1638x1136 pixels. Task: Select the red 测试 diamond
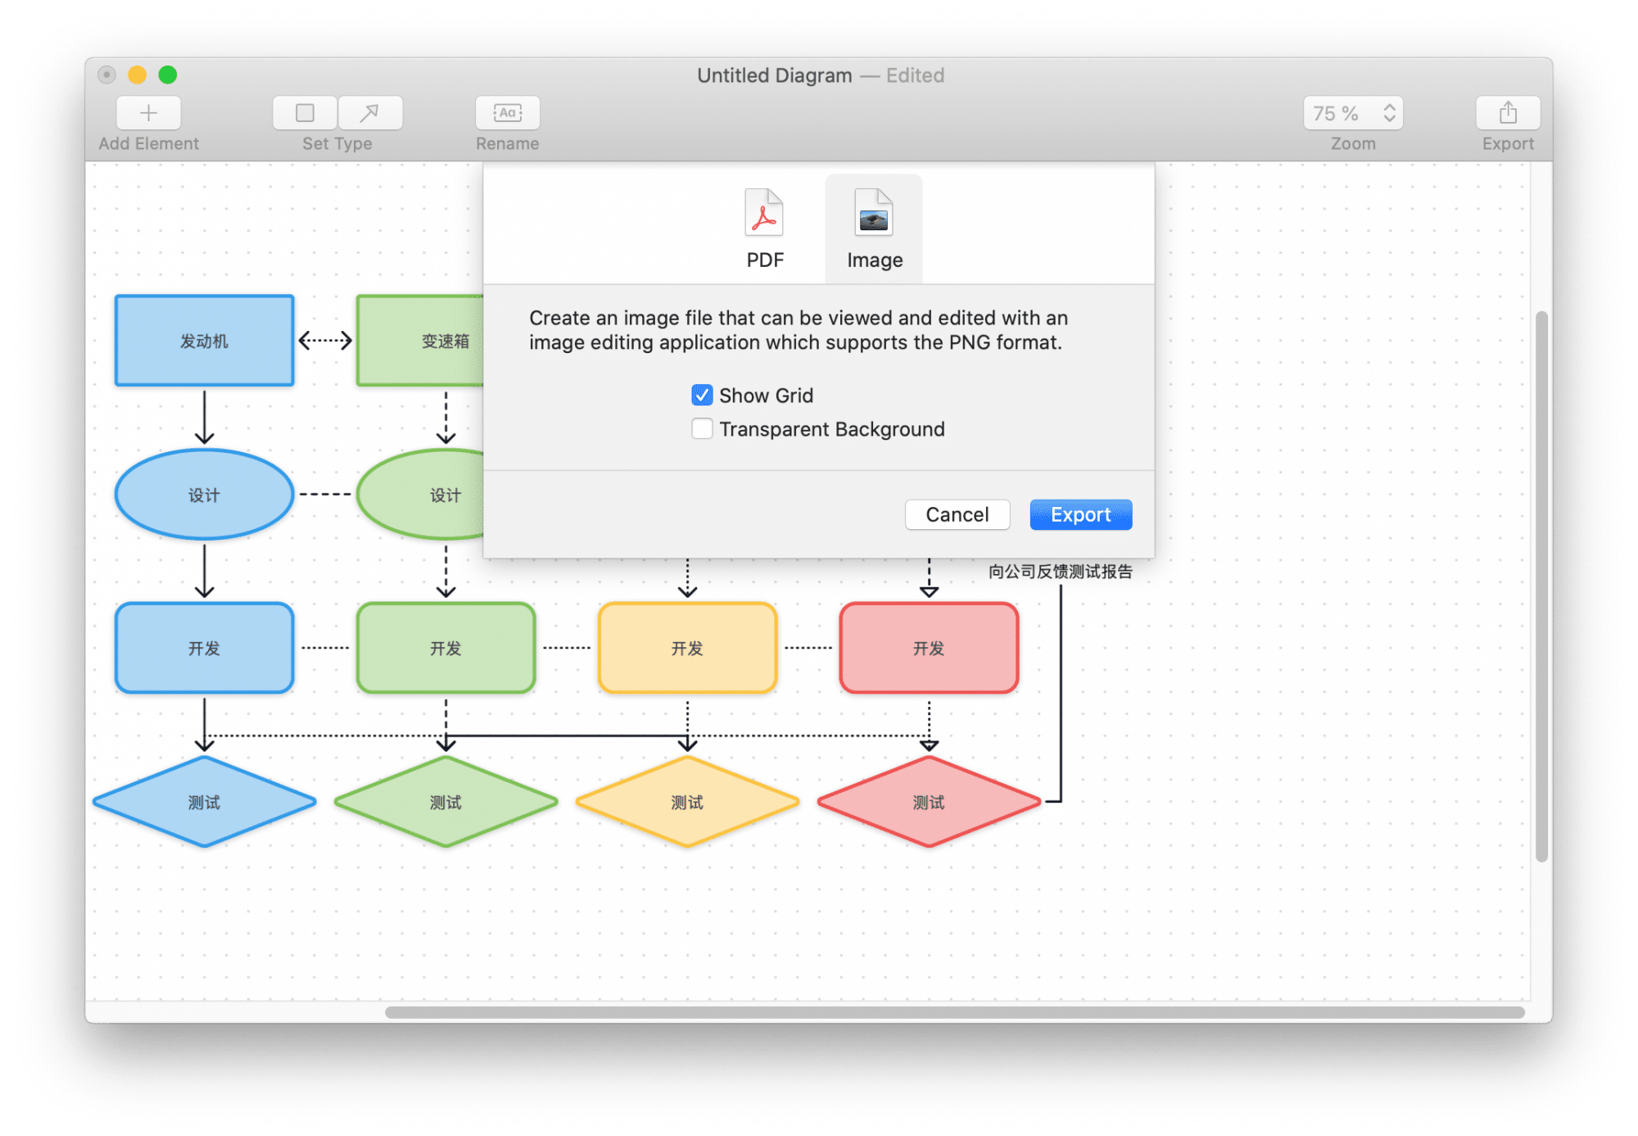pos(929,802)
